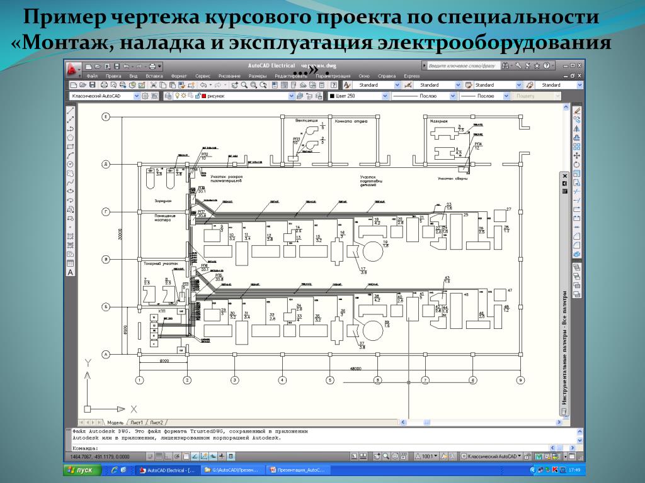Select the Polygon tool in the Draw toolbar
This screenshot has width=645, height=483.
pos(71,138)
